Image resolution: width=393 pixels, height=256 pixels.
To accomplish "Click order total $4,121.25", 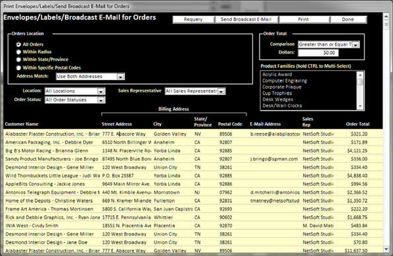I will 357,151.
